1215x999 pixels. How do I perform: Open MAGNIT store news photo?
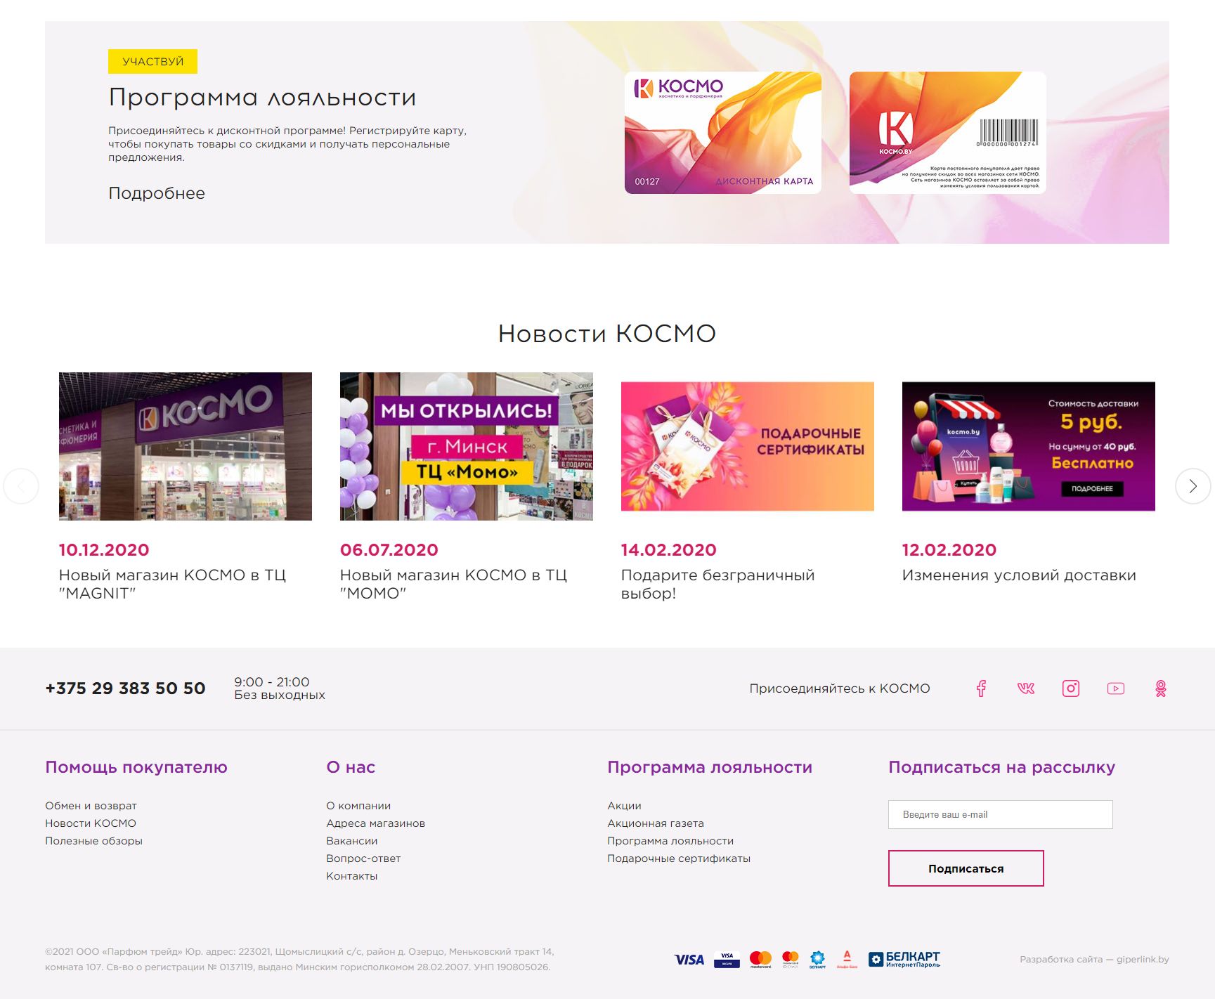(x=186, y=446)
